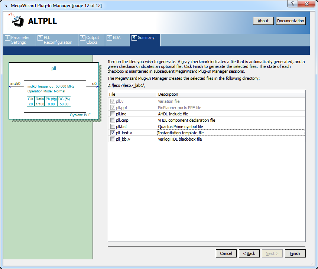Enable pll.bsf symbol file checkbox

click(x=113, y=126)
